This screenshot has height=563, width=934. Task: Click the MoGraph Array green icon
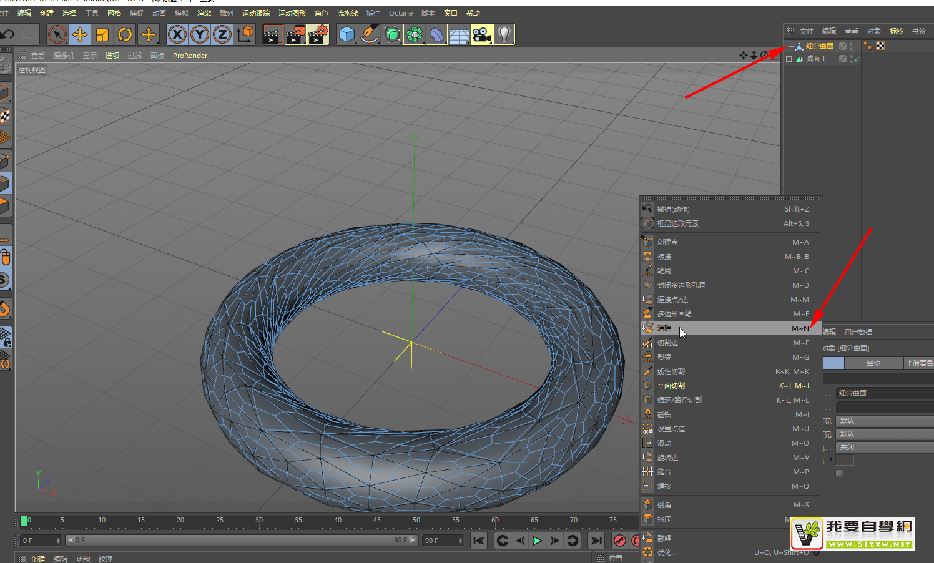[415, 34]
